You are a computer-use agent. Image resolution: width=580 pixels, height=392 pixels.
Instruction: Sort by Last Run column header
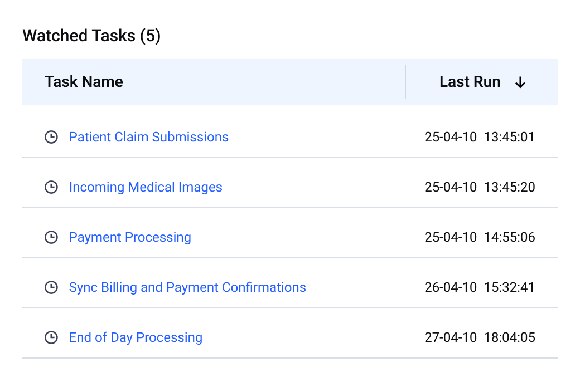470,82
